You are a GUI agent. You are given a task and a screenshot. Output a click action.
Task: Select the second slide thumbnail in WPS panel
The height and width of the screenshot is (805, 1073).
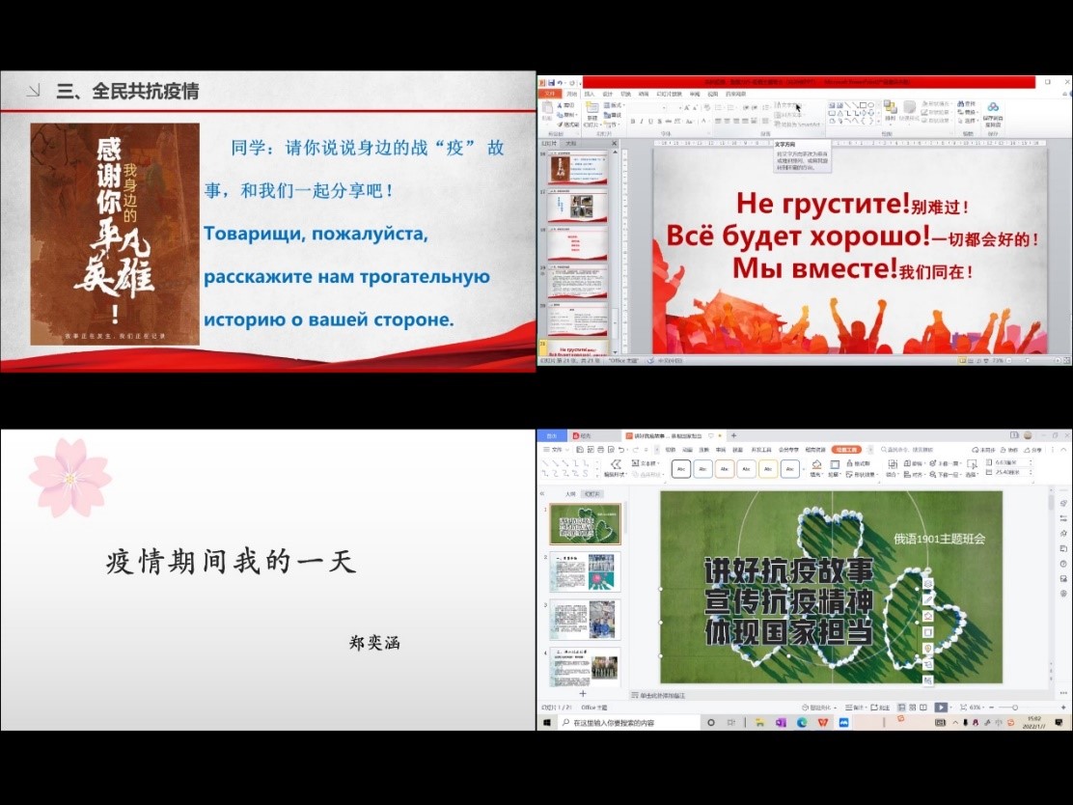tap(585, 572)
